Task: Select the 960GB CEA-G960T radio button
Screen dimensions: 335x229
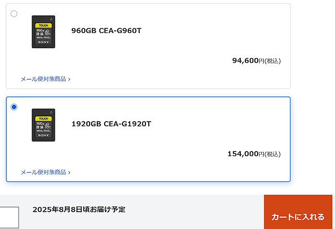Action: click(x=14, y=14)
